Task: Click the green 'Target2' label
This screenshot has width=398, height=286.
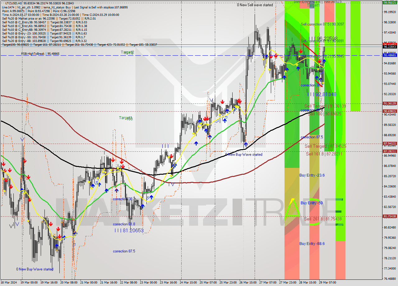Action: tap(127, 52)
